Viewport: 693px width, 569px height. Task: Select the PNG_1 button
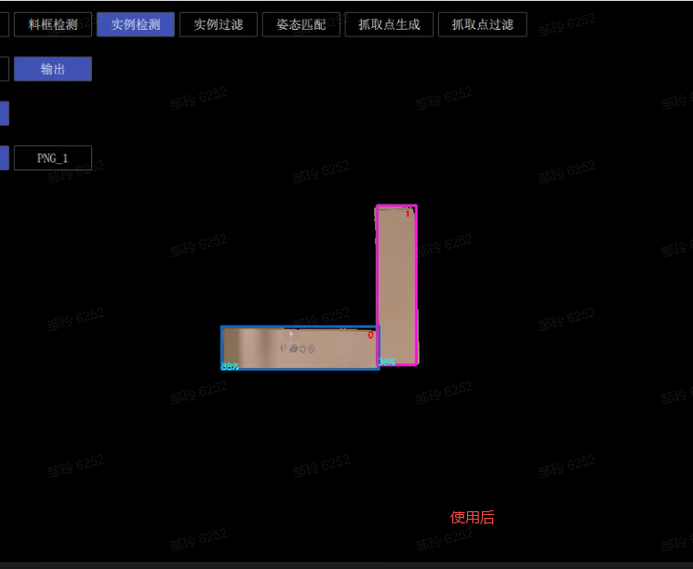pos(53,157)
